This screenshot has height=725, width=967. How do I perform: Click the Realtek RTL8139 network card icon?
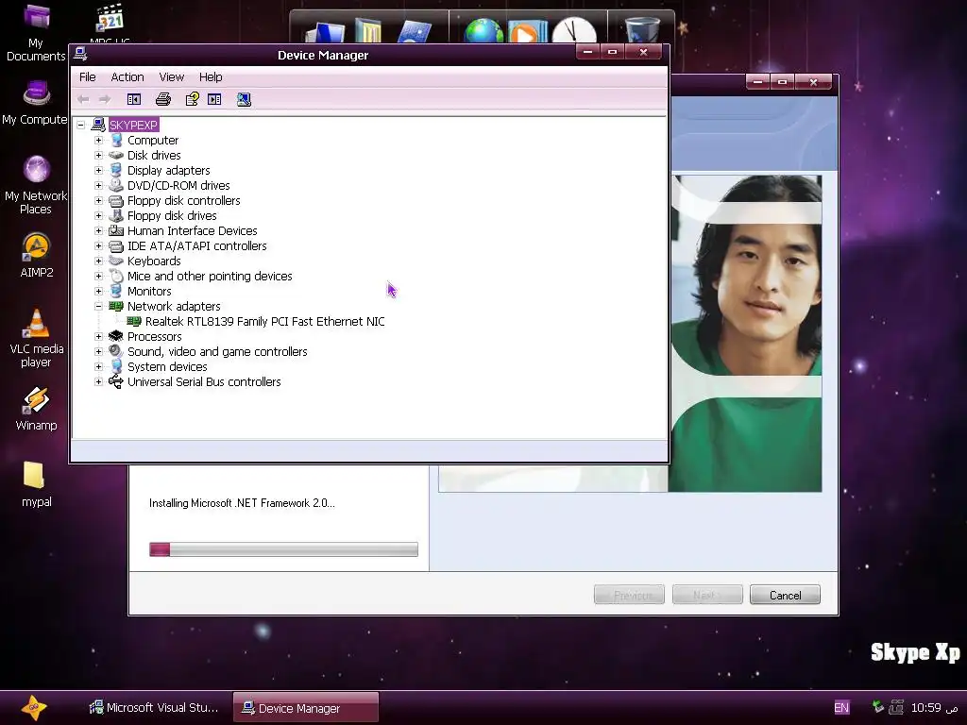[x=134, y=321]
